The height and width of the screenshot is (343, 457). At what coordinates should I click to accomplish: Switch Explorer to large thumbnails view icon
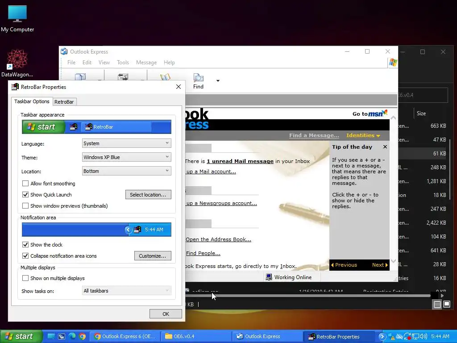tap(446, 305)
